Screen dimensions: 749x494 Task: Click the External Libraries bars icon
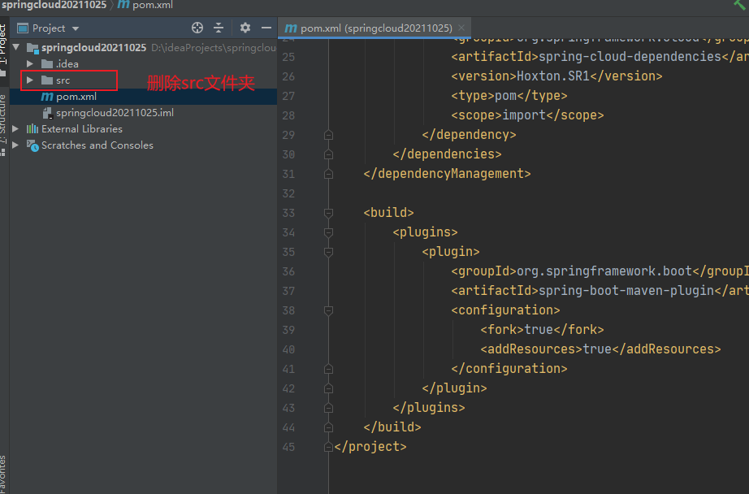pyautogui.click(x=32, y=129)
